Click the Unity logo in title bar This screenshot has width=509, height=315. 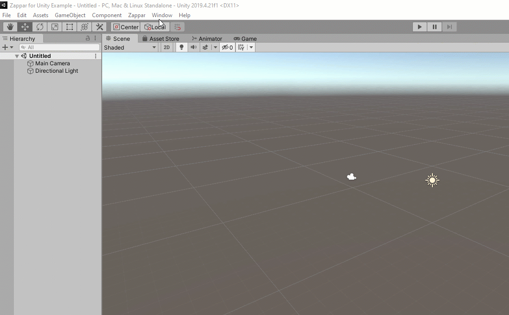pyautogui.click(x=4, y=5)
